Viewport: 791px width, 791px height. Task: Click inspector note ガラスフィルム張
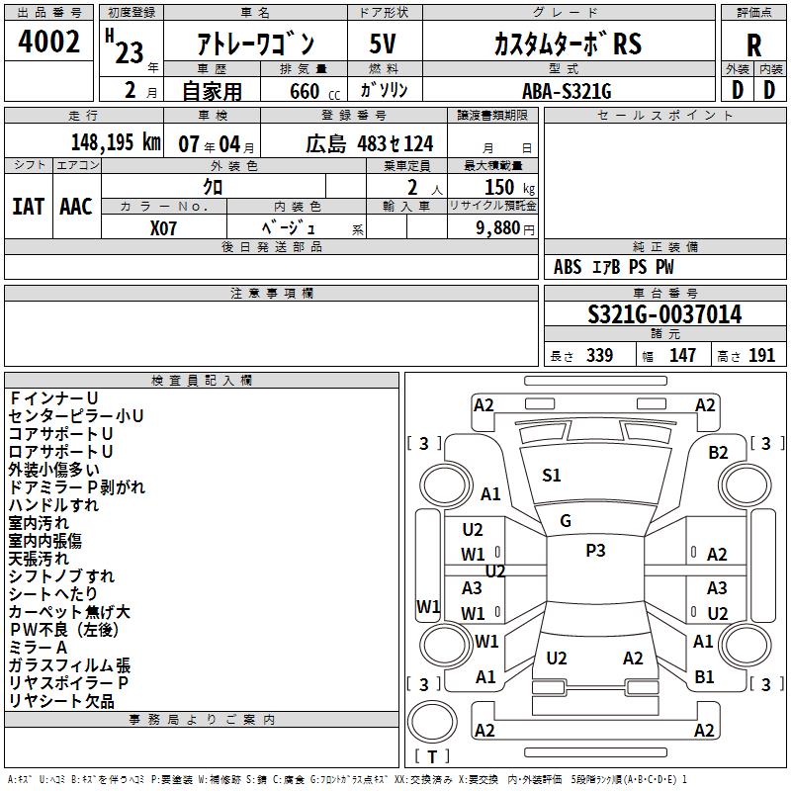click(x=69, y=665)
